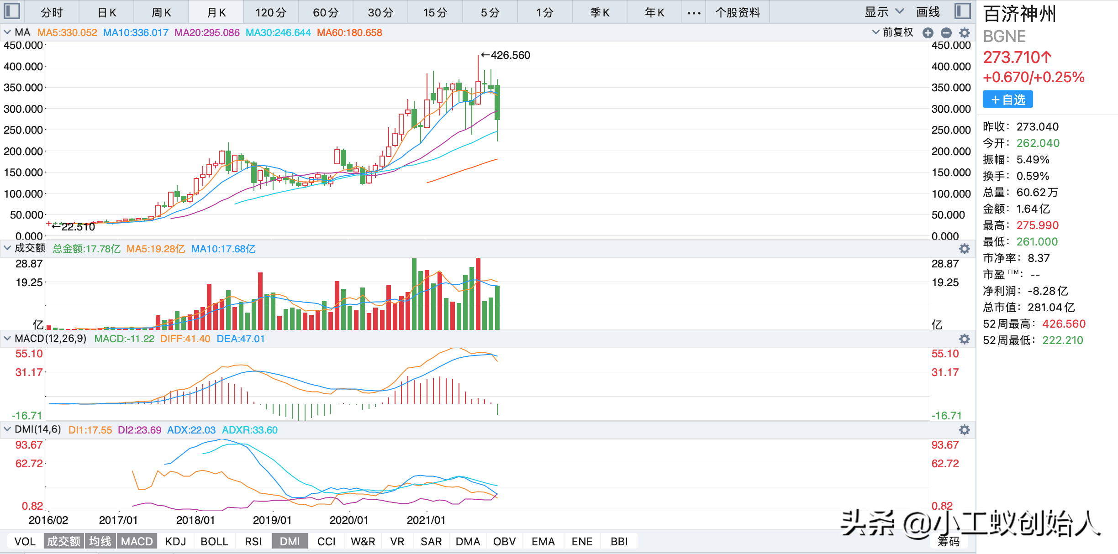1118x554 pixels.
Task: Zoom out chart with minus icon
Action: coord(946,33)
